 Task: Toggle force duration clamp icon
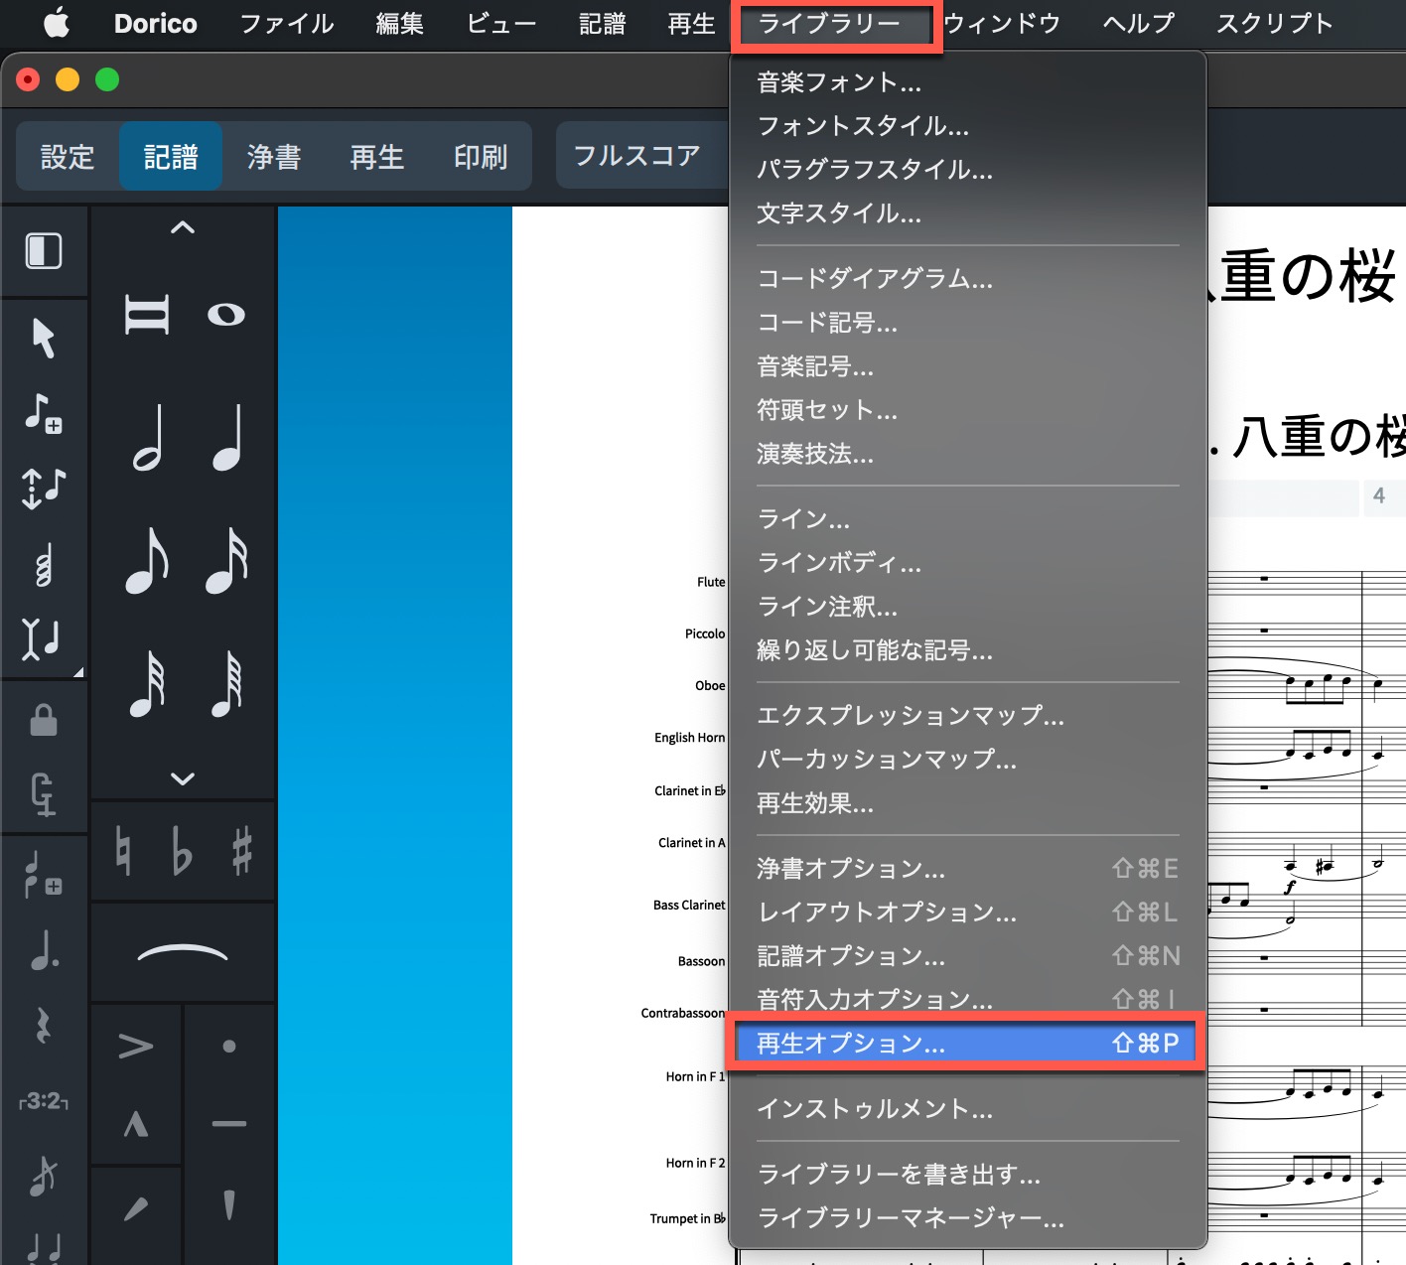[x=44, y=793]
